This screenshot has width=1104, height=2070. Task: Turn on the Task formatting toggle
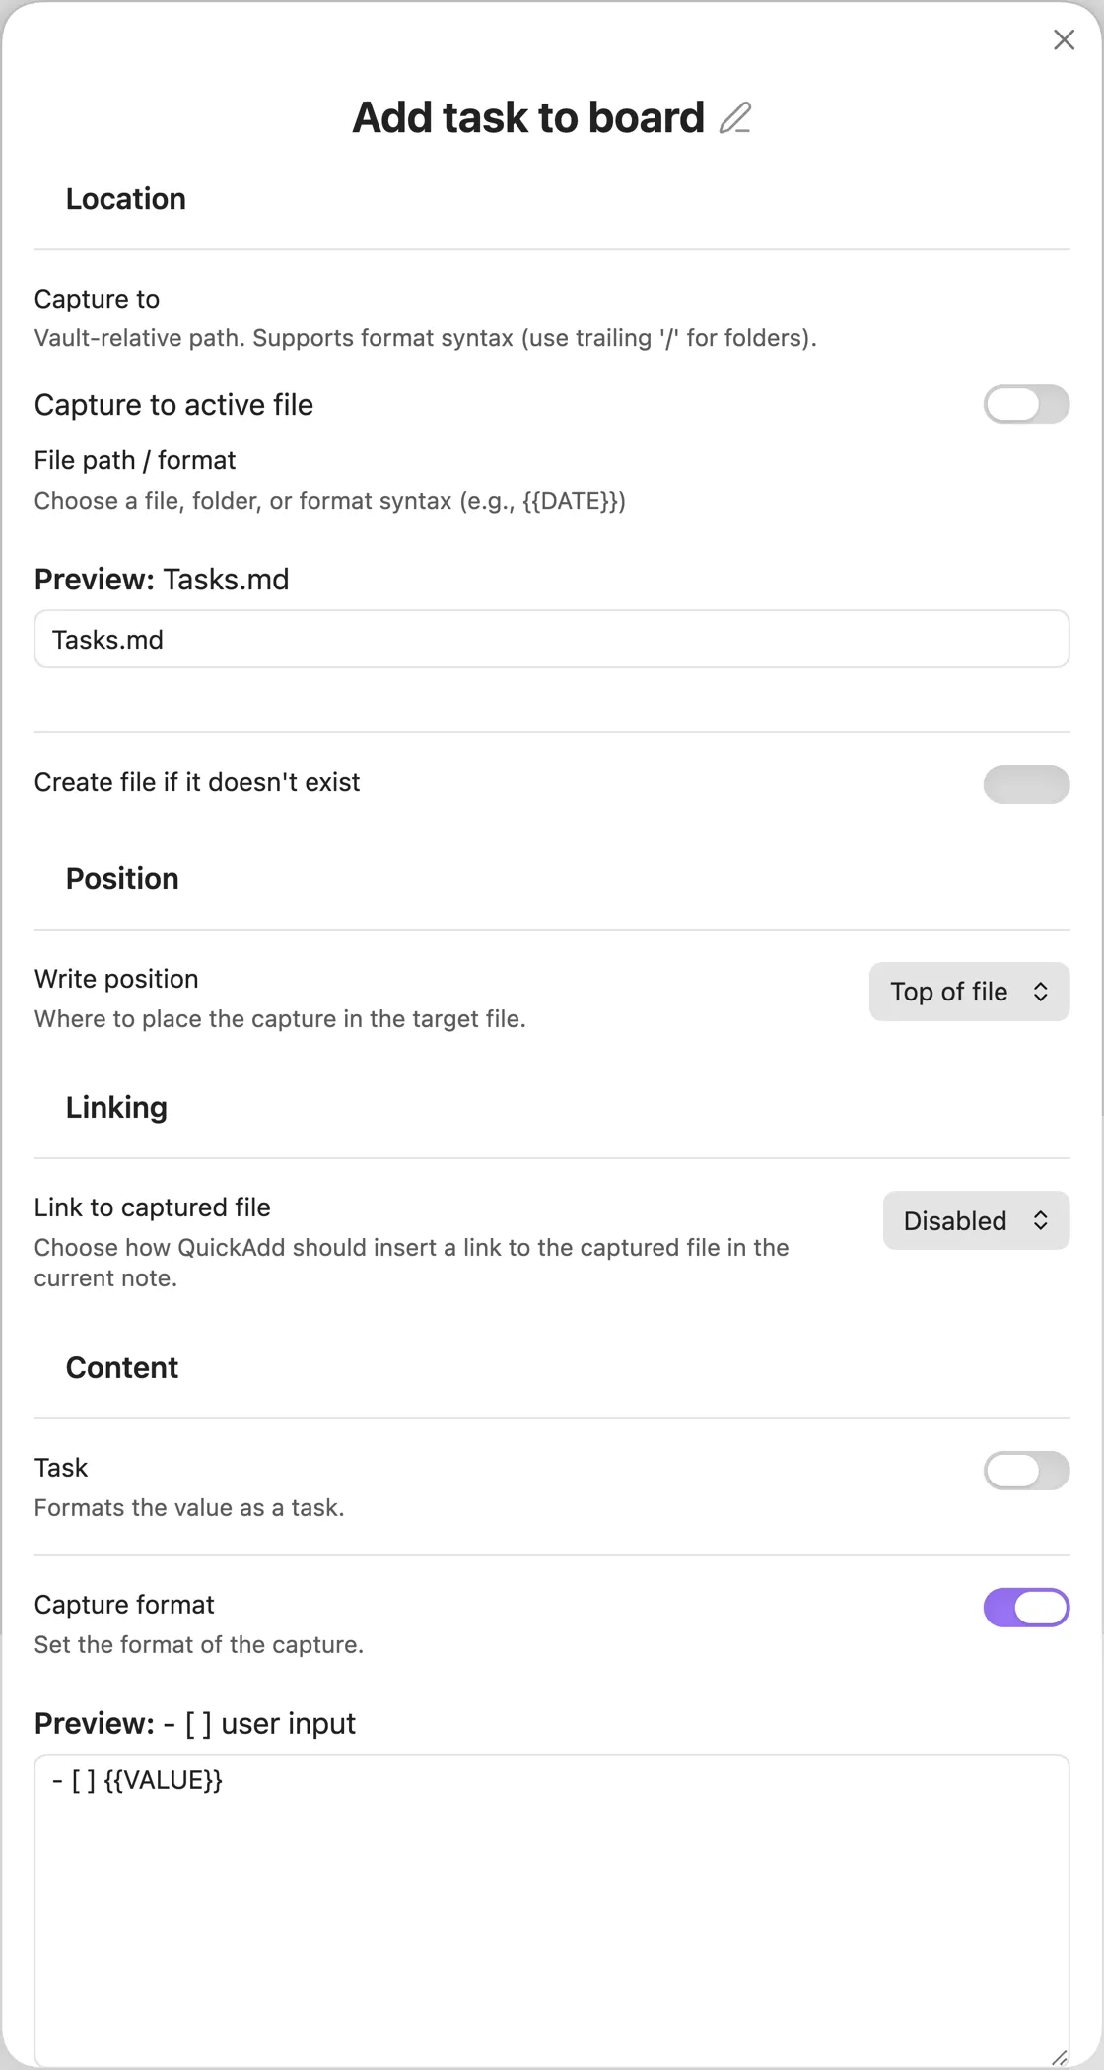1026,1471
